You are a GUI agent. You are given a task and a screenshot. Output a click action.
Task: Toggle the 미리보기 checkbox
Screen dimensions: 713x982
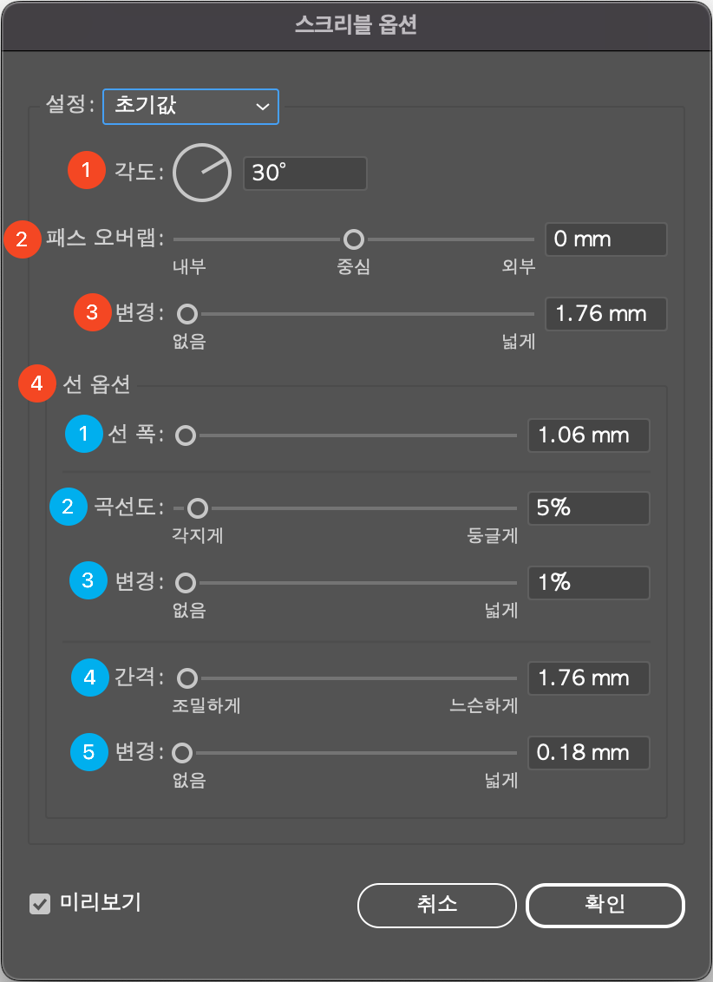click(x=39, y=905)
